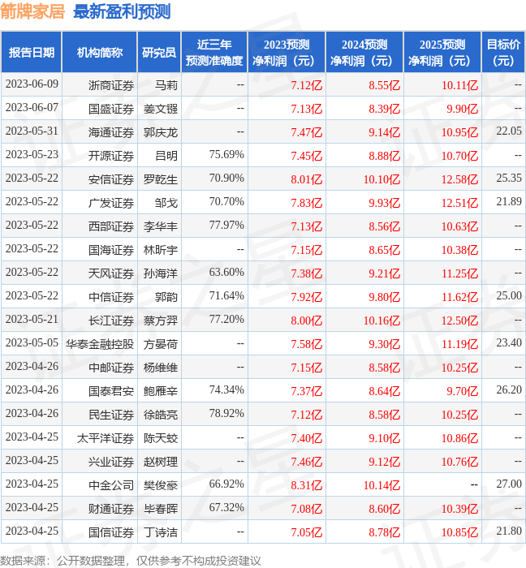Click the target price 21.80
Screen dimensions: 526x568
point(509,531)
